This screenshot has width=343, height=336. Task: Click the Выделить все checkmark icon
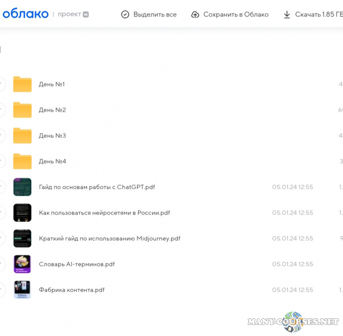pyautogui.click(x=125, y=15)
